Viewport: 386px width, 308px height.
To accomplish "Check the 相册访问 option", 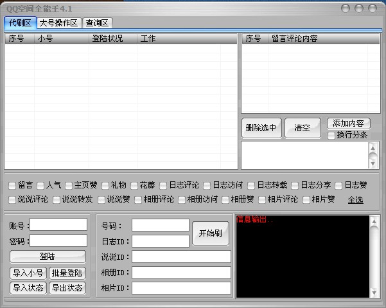I will tap(182, 199).
